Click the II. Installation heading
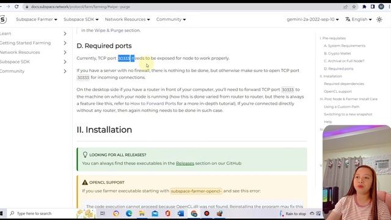This screenshot has width=391, height=220. click(x=104, y=130)
